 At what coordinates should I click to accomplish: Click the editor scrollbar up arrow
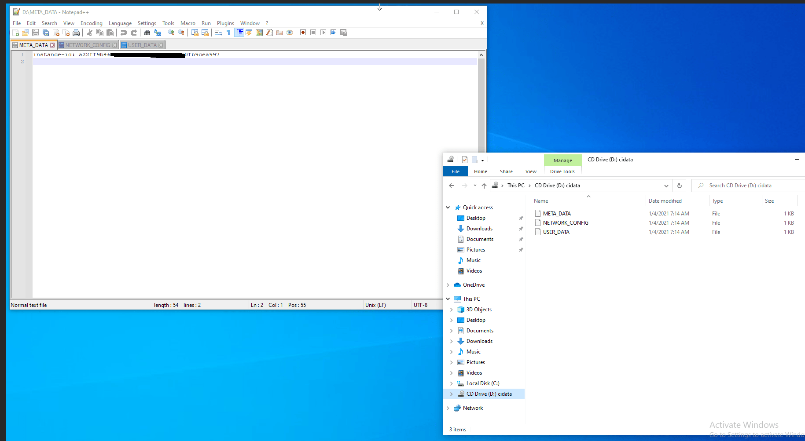(x=481, y=55)
